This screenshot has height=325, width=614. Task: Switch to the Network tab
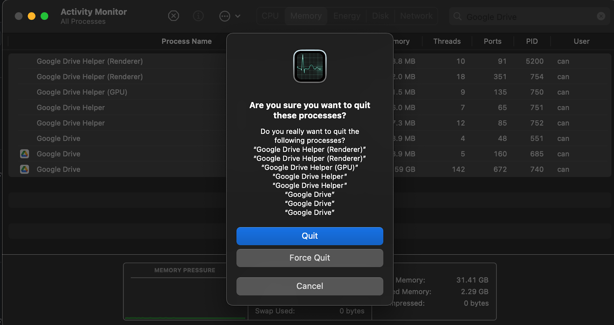coord(416,16)
